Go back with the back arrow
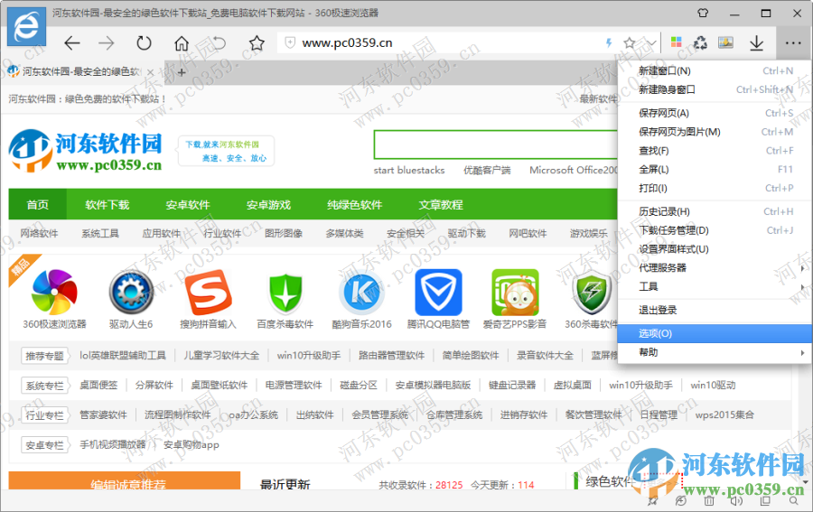Image resolution: width=813 pixels, height=512 pixels. point(72,43)
